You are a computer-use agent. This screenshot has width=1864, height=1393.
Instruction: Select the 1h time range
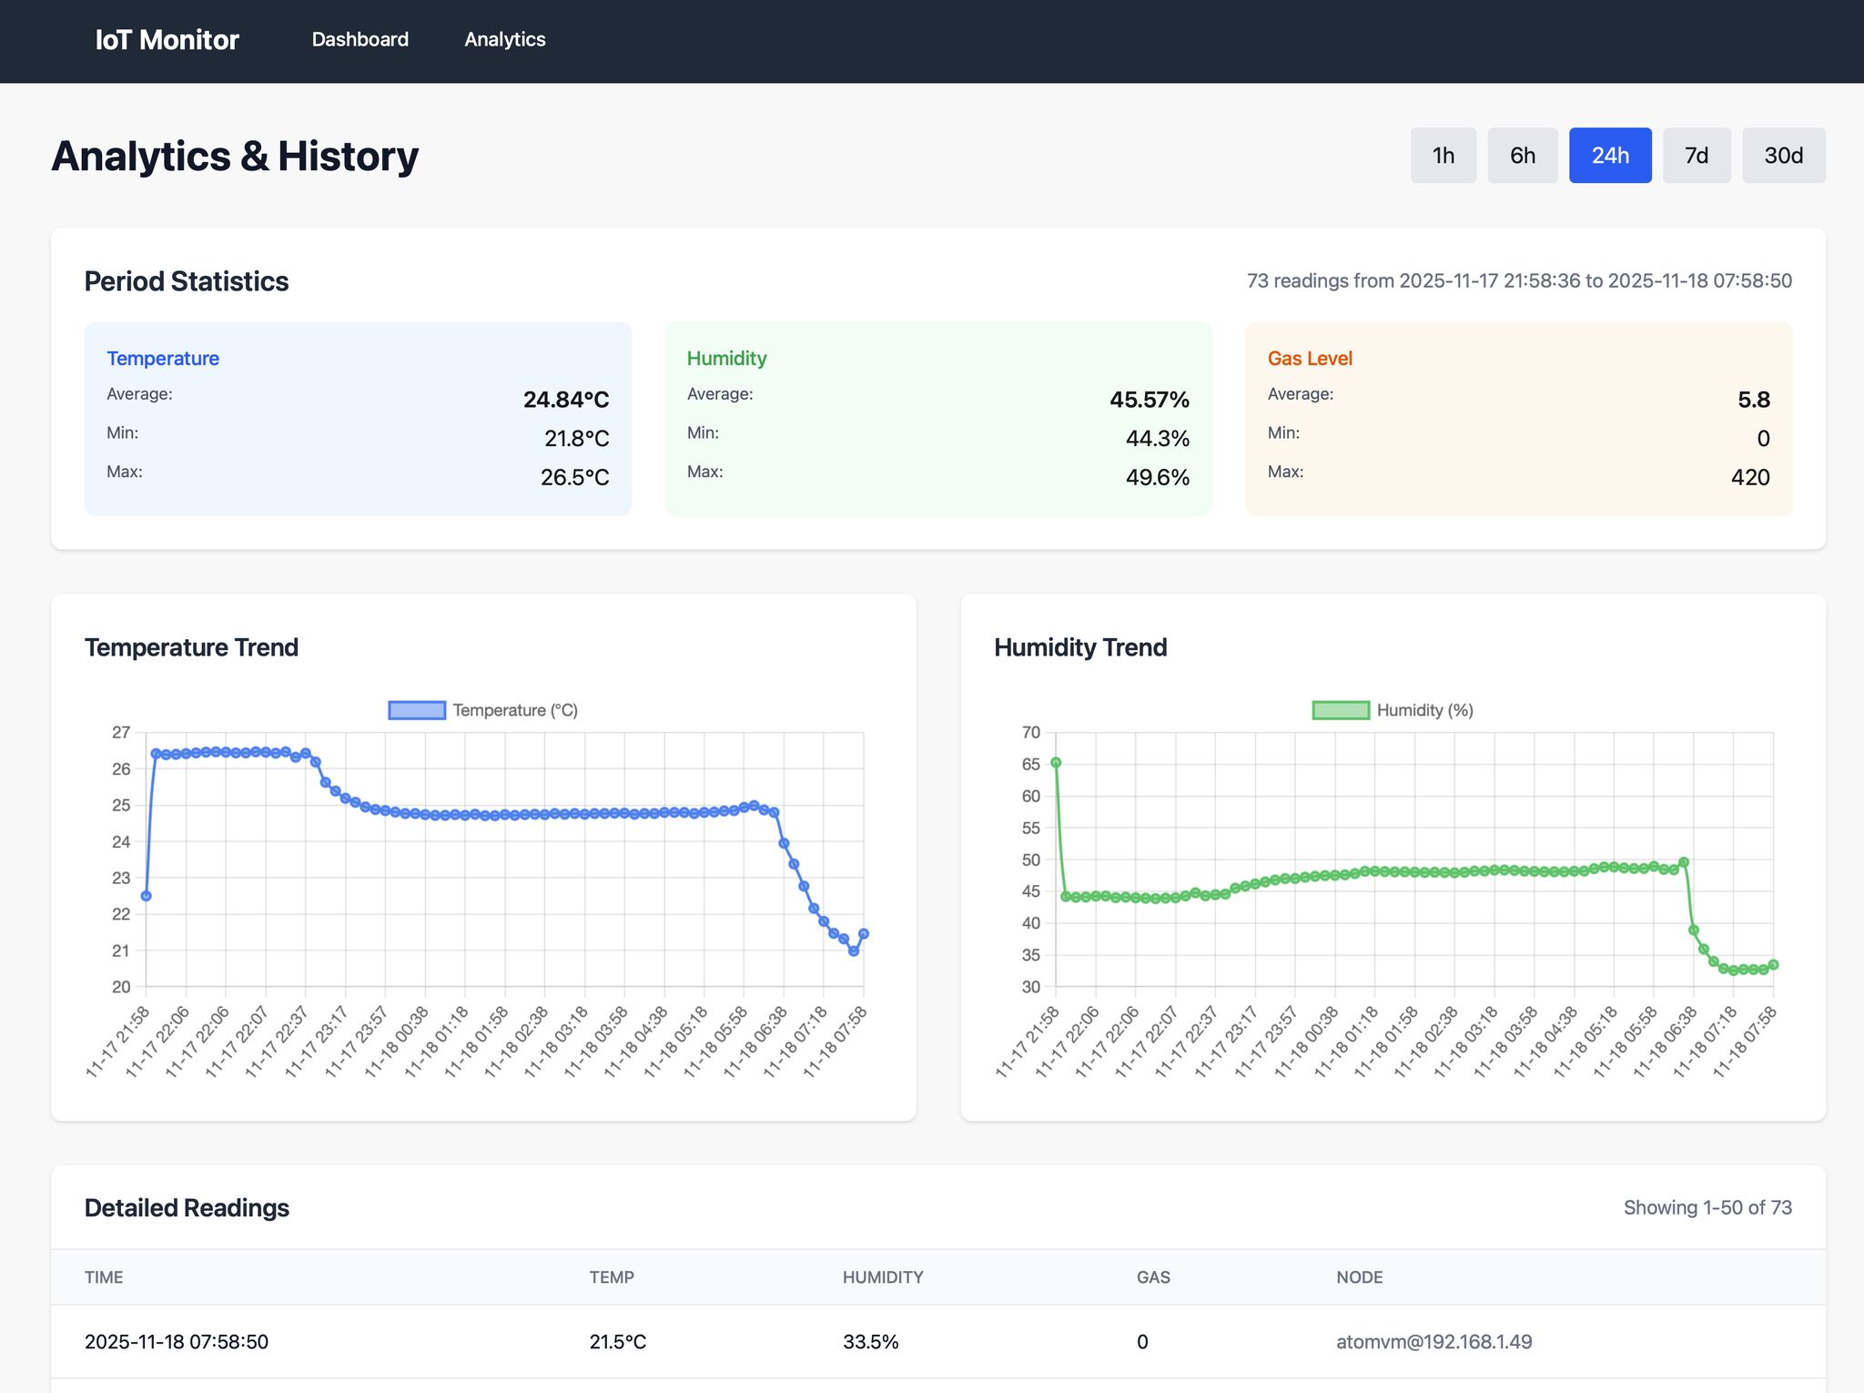tap(1443, 155)
